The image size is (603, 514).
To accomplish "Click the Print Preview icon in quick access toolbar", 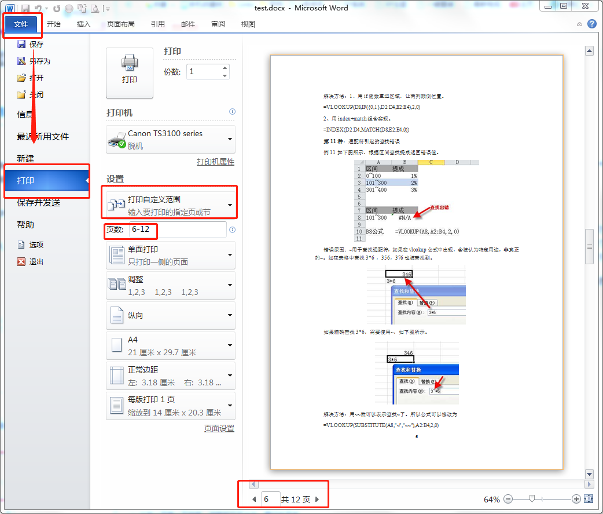I will point(94,8).
